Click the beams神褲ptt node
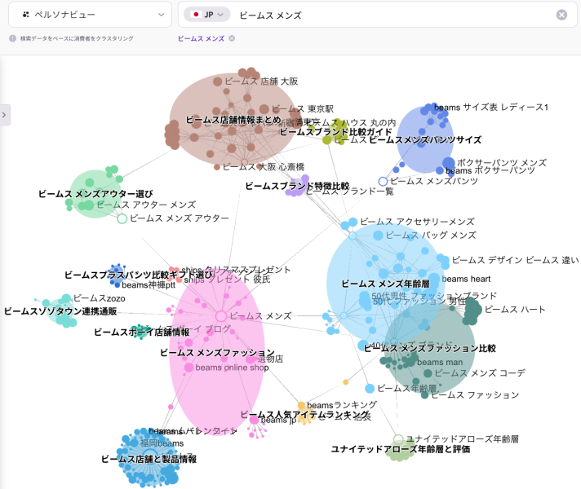The height and width of the screenshot is (489, 581). [x=118, y=285]
